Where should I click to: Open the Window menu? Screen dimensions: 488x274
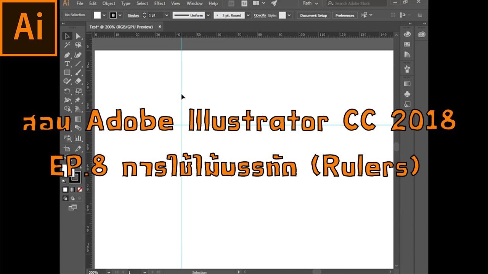pos(194,3)
